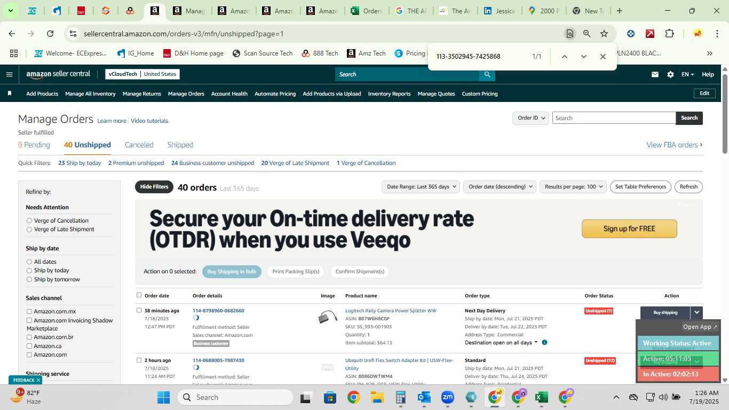Click the Seller Central search magnifier button
Viewport: 729px width, 410px height.
[x=487, y=74]
